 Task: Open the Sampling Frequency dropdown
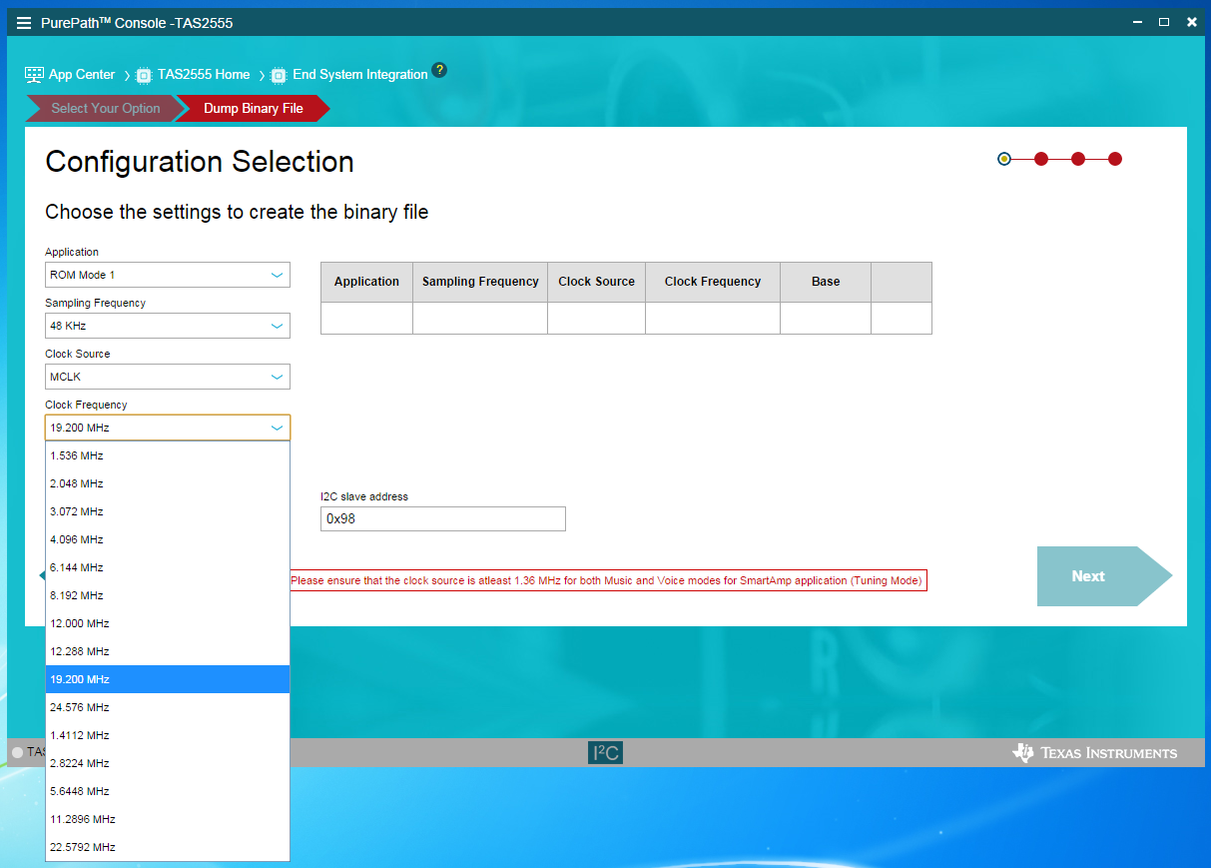(x=168, y=326)
